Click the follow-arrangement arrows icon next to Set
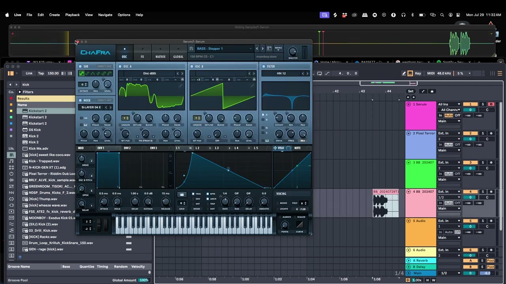Screen dimensions: 506x284 click(423, 91)
